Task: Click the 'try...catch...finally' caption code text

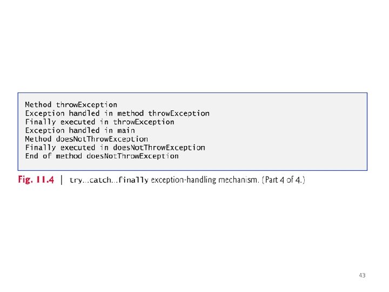Action: (x=109, y=180)
